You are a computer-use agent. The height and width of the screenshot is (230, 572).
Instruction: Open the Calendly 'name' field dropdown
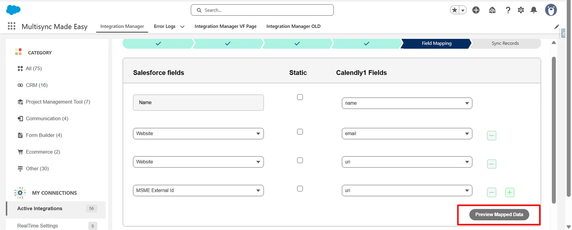[x=407, y=103]
